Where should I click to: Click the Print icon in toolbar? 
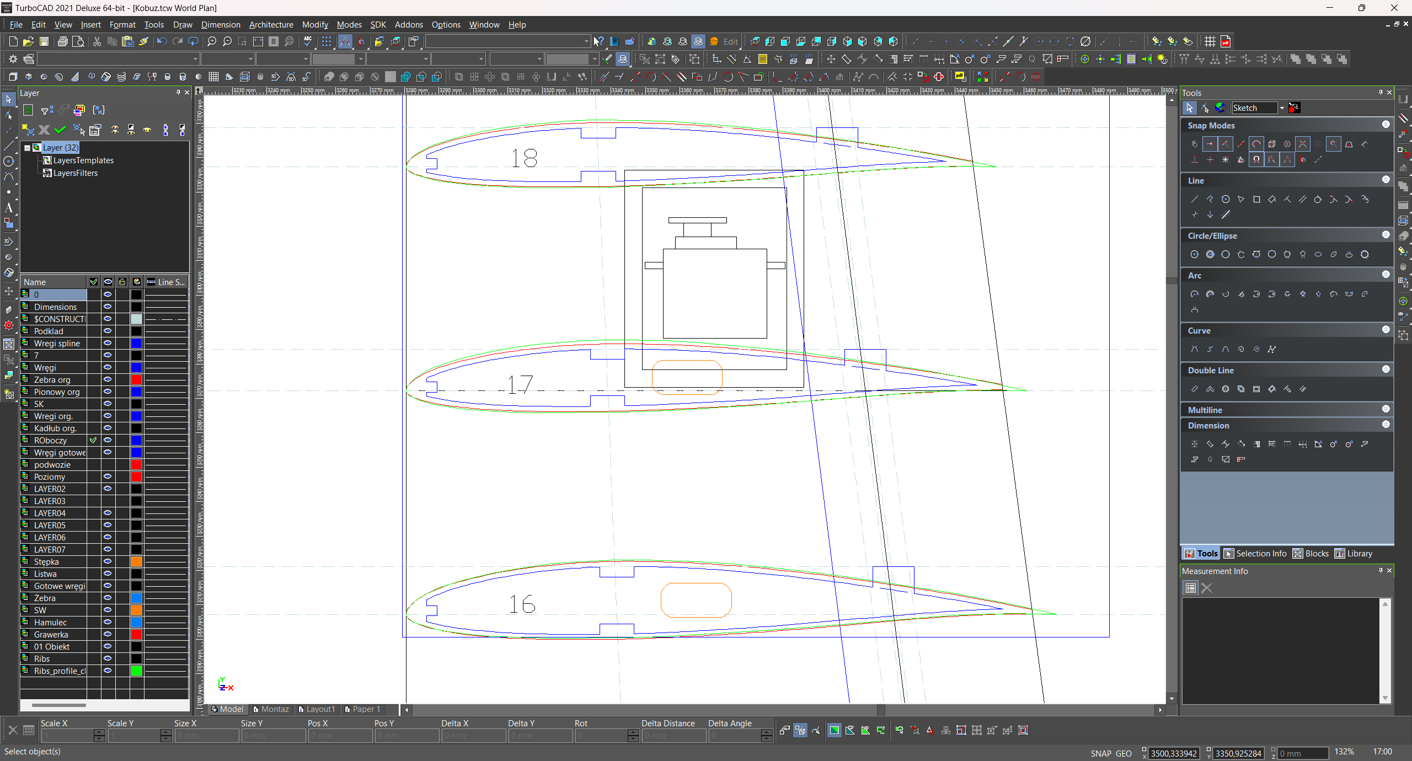click(63, 41)
